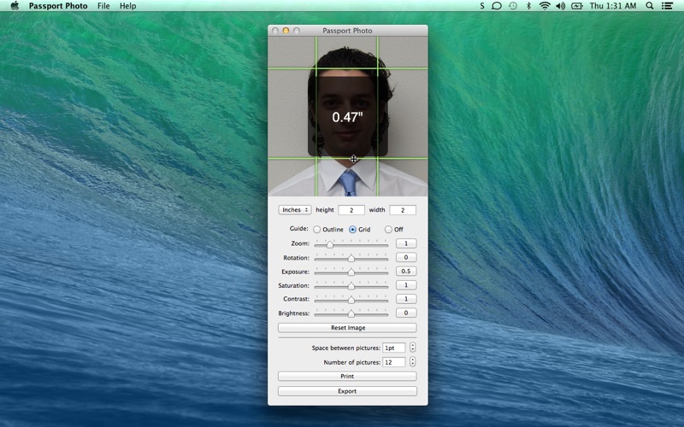
Task: Click the Reset Image button
Action: click(348, 328)
